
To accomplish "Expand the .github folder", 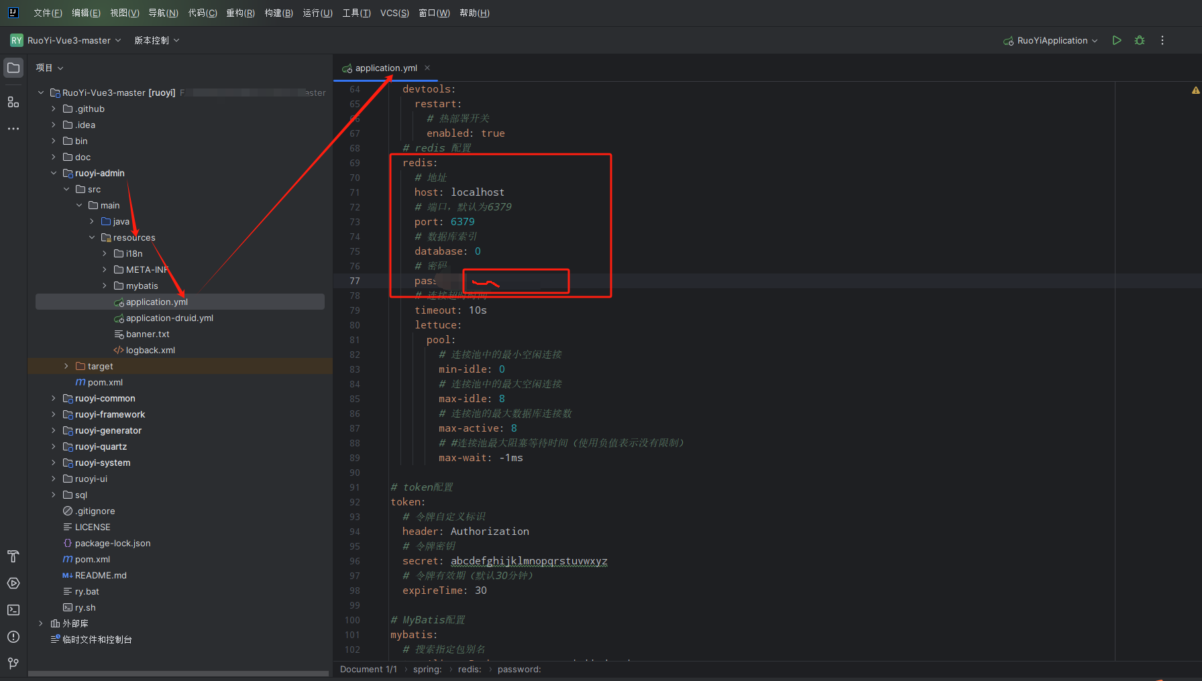I will [x=54, y=109].
